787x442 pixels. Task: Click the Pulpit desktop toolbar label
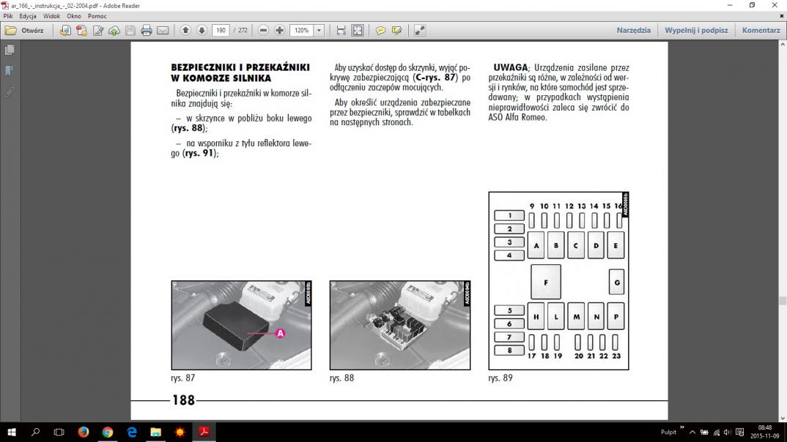[668, 432]
